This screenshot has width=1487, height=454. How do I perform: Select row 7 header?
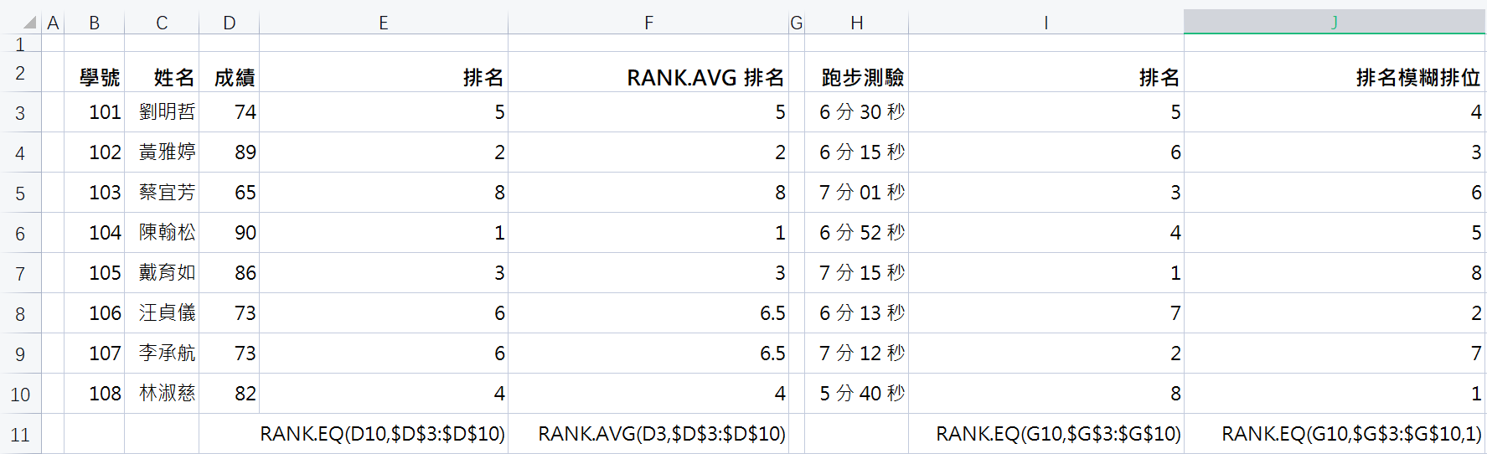tap(20, 274)
